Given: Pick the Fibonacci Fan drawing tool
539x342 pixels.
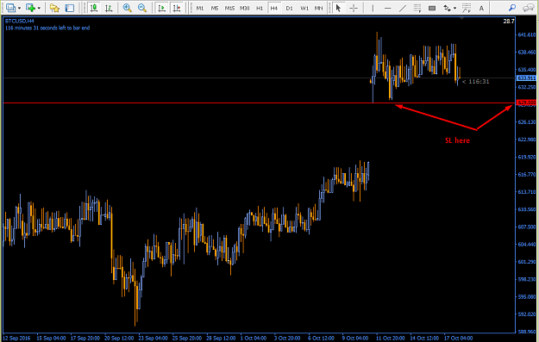Looking at the screenshot, I should point(467,8).
